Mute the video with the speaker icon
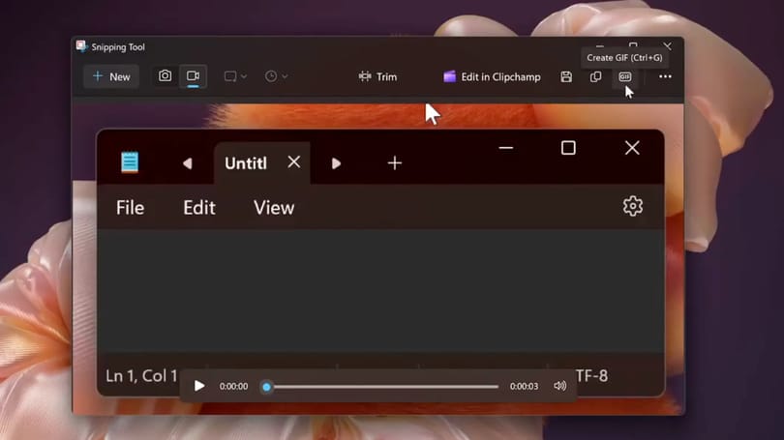This screenshot has width=784, height=440. (x=560, y=386)
